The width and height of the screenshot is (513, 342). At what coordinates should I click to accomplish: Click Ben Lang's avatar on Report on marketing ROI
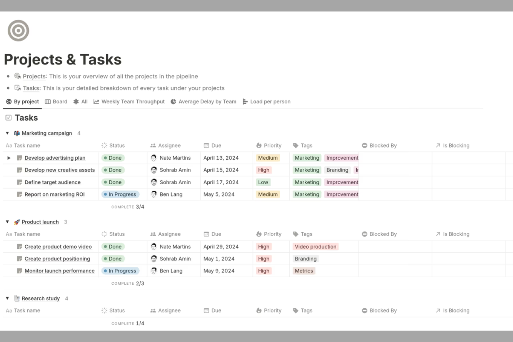[153, 194]
